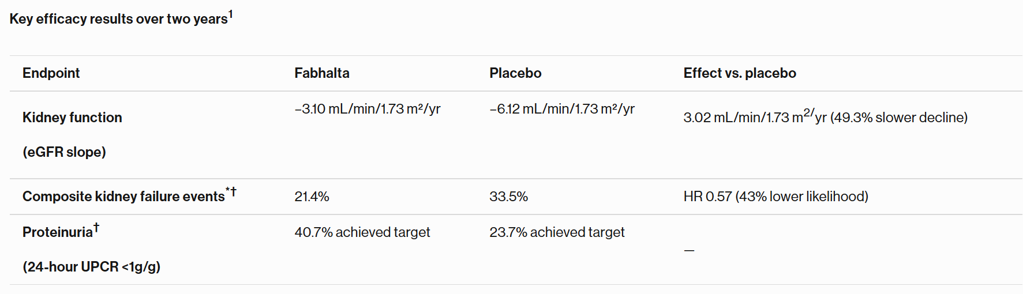The height and width of the screenshot is (294, 1023).
Task: Select the Placebo −6.12 mL/min eGFR value
Action: pyautogui.click(x=561, y=109)
